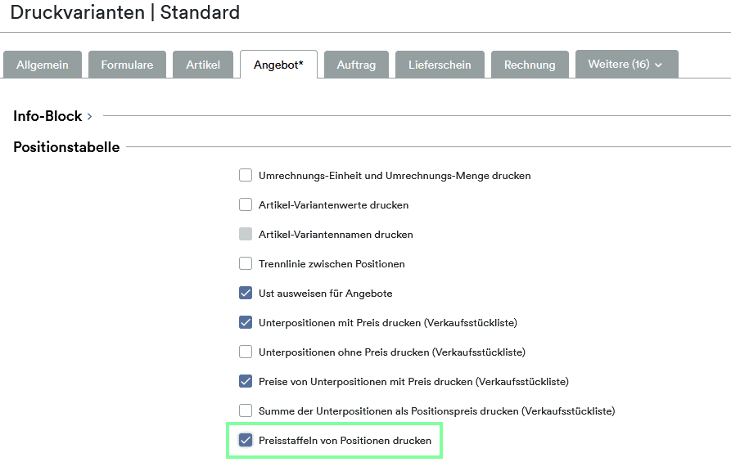731x462 pixels.
Task: Switch to the Rechnung tab
Action: (530, 65)
